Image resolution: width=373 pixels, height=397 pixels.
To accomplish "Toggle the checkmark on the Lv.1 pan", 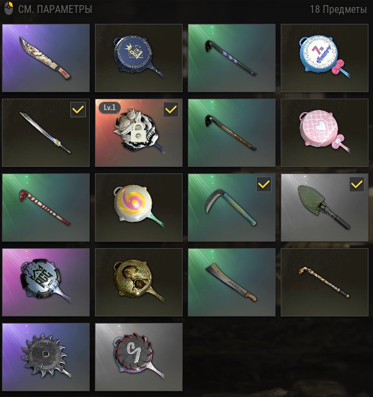I will click(171, 110).
